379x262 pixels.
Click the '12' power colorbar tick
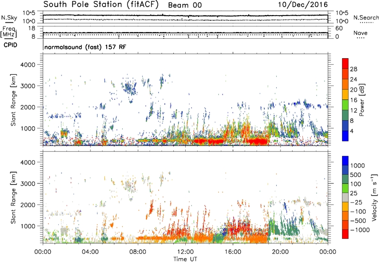click(x=353, y=111)
